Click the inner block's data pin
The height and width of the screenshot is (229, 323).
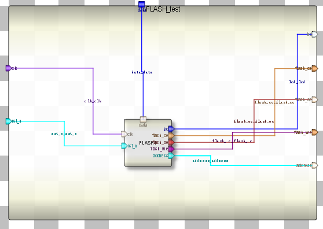(x=143, y=119)
